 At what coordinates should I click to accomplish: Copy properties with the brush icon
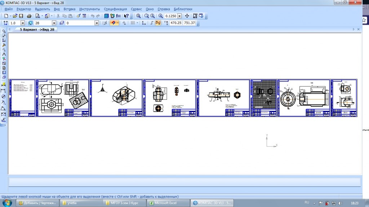78,16
